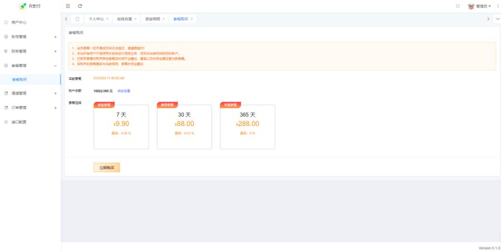Switch to the 套餐购买 tab

pos(180,19)
